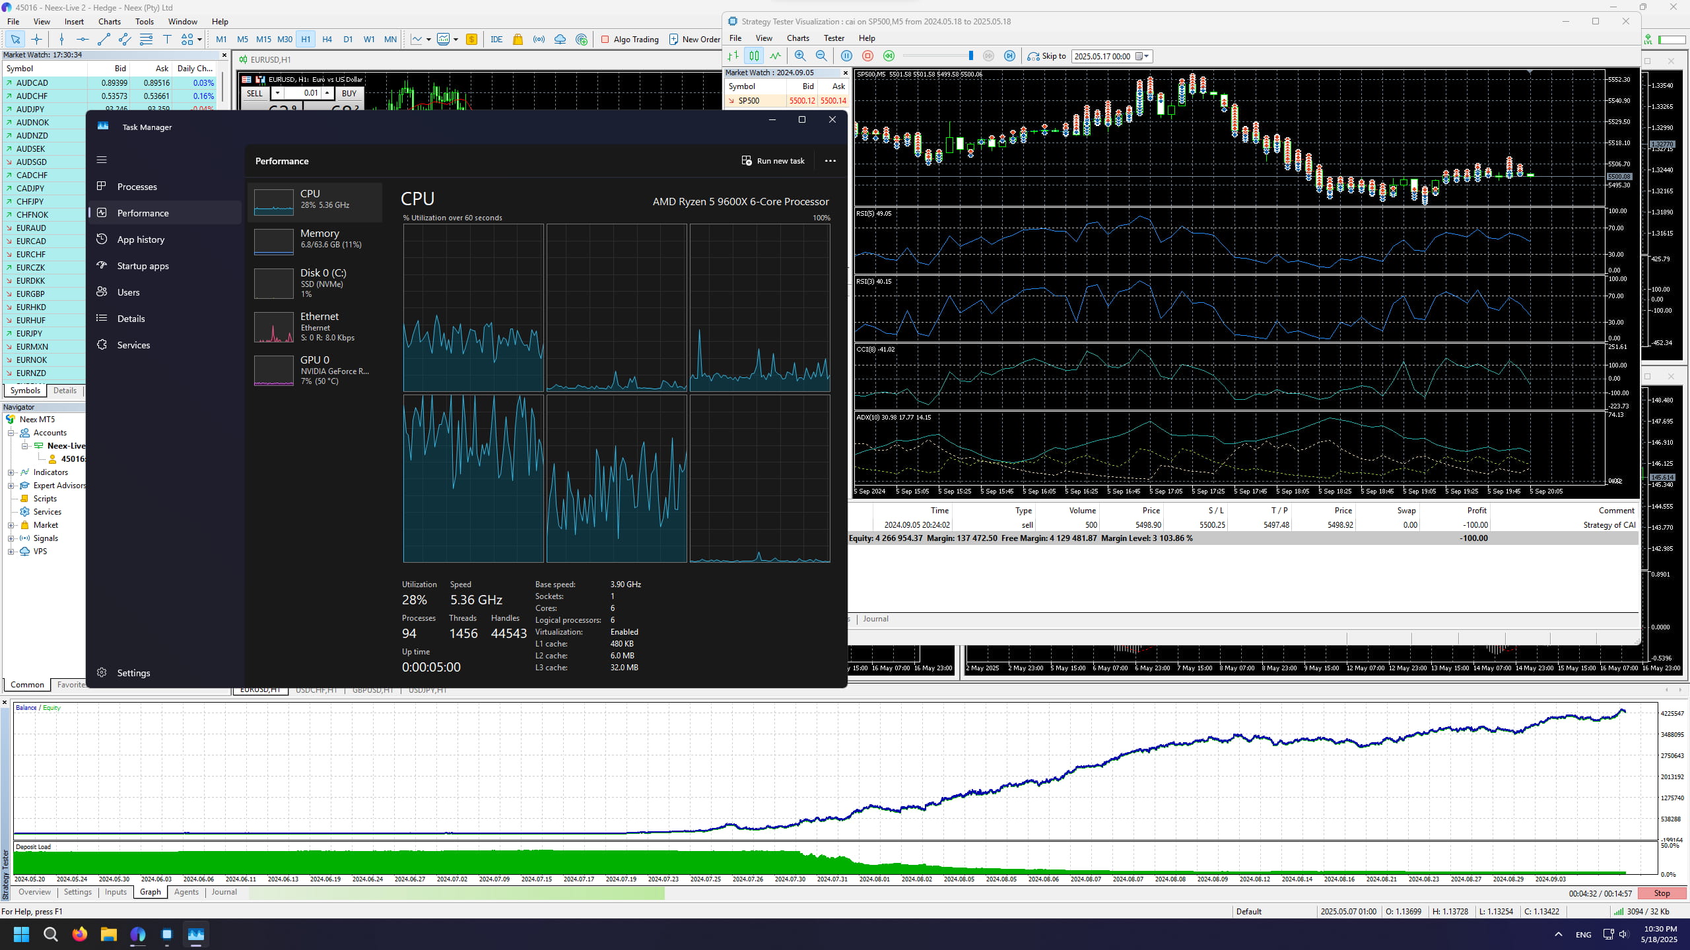The image size is (1690, 950).
Task: Open Task Manager Settings
Action: pyautogui.click(x=133, y=673)
